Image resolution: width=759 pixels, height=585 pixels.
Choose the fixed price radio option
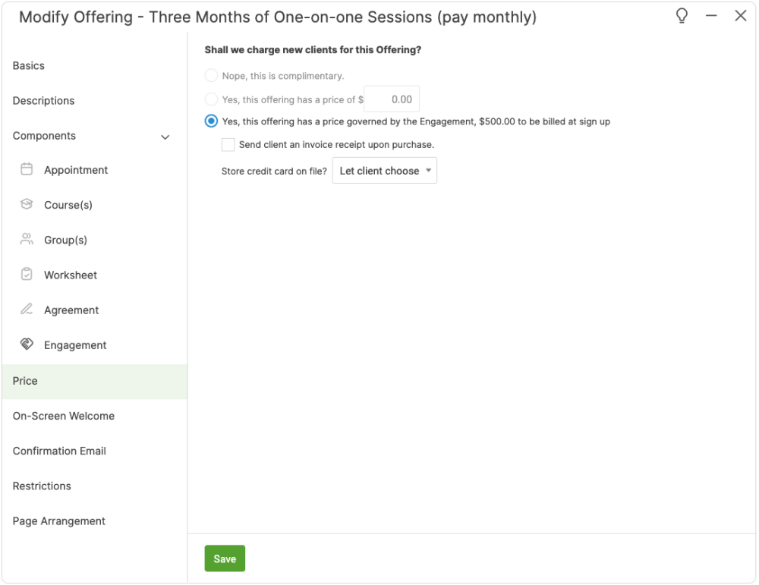coord(211,99)
